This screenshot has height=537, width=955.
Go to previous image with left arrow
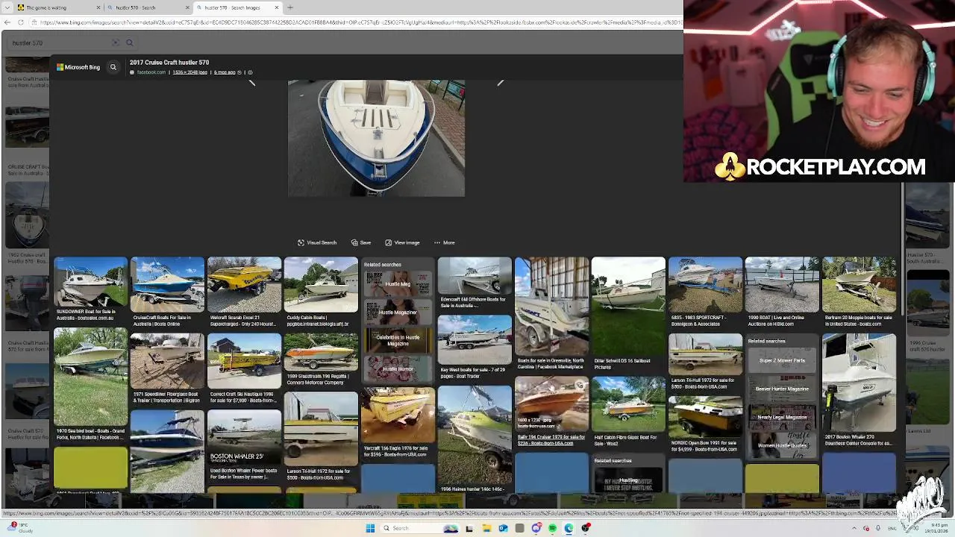click(252, 82)
